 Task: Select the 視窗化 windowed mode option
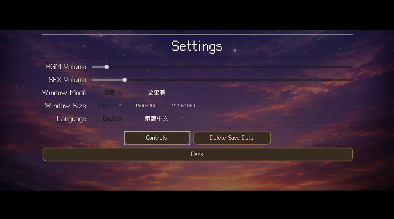pos(112,92)
